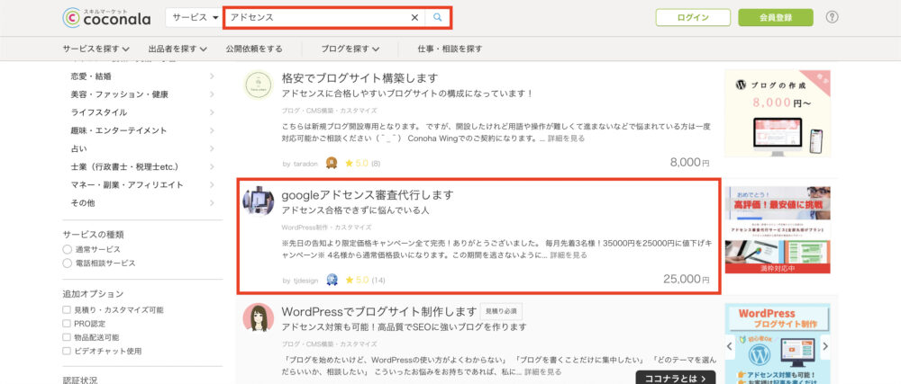901x384 pixels.
Task: Click the taradon seller rank badge
Action: tap(331, 164)
